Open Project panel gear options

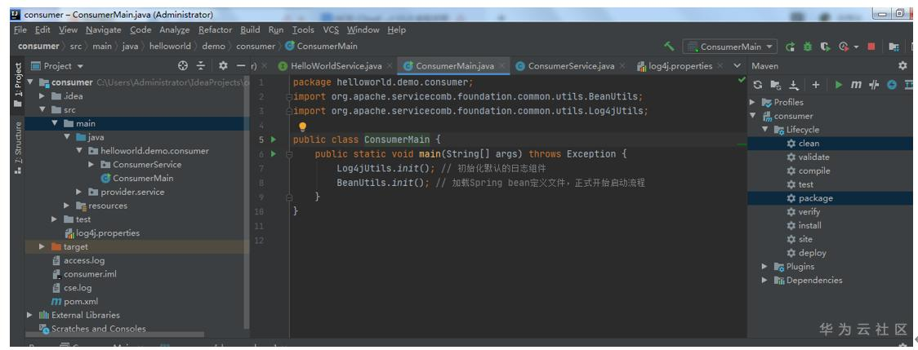222,66
